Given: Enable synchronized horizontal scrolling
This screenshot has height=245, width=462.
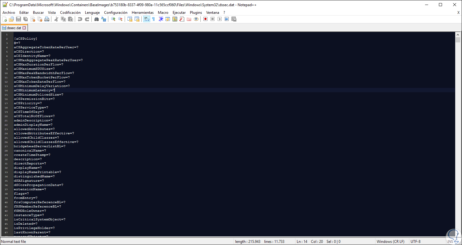Looking at the screenshot, I should coord(137,19).
